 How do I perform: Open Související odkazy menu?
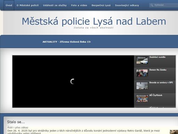127,5
